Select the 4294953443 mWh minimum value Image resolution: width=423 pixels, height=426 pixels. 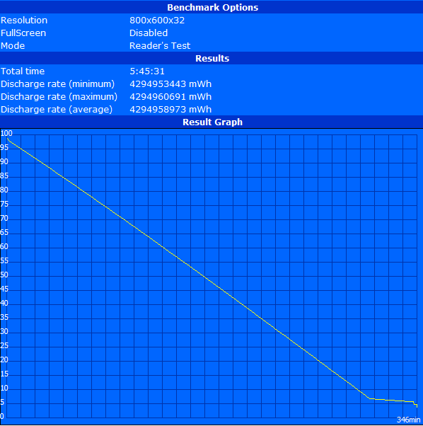pos(170,84)
